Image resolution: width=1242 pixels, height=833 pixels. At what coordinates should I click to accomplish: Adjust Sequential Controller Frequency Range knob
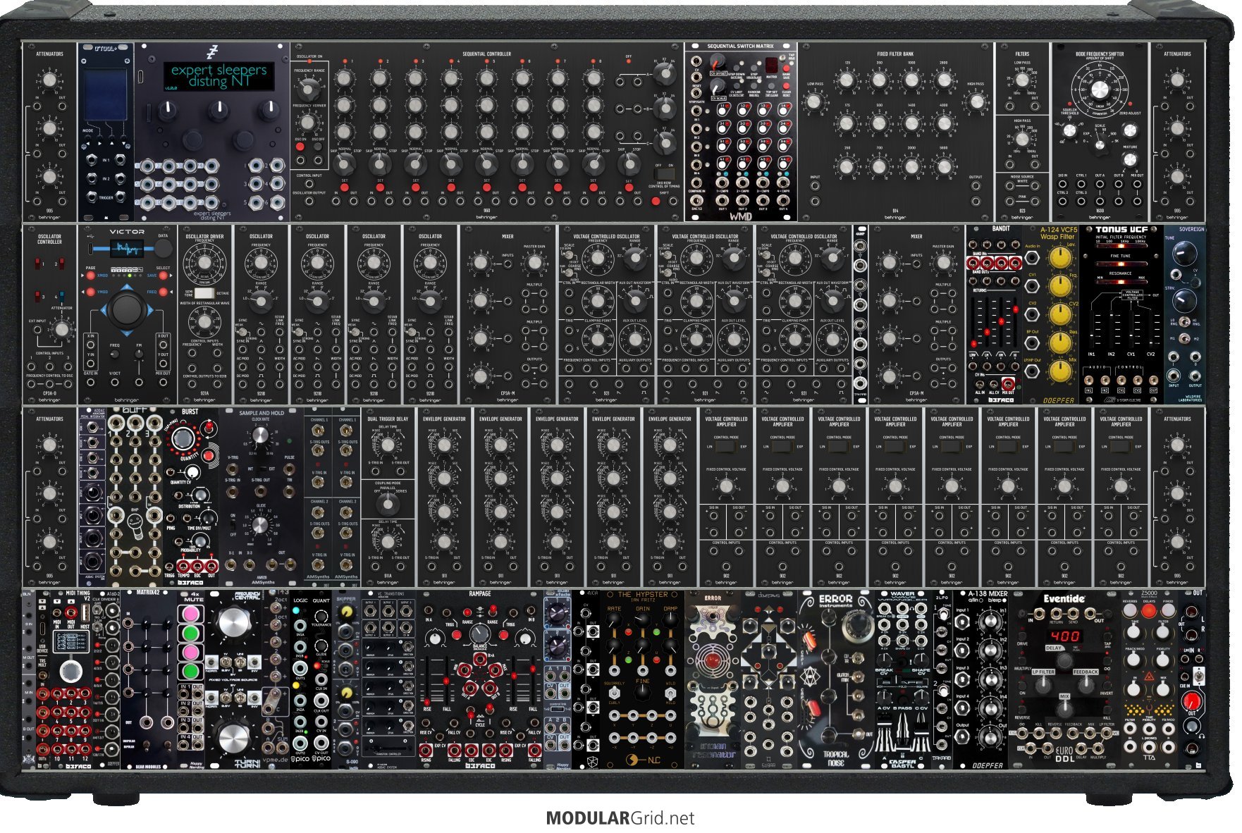307,90
